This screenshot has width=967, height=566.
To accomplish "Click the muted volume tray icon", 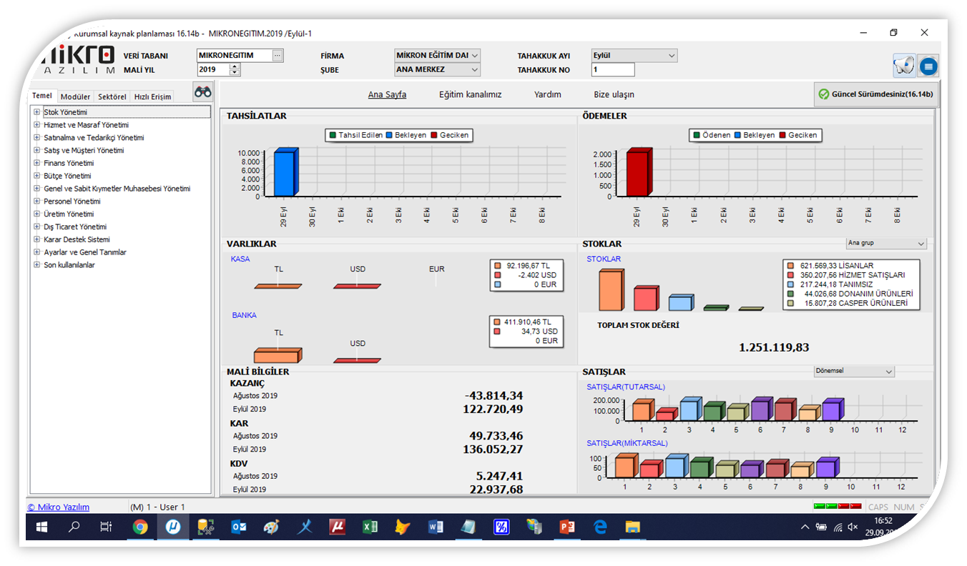I will (853, 527).
